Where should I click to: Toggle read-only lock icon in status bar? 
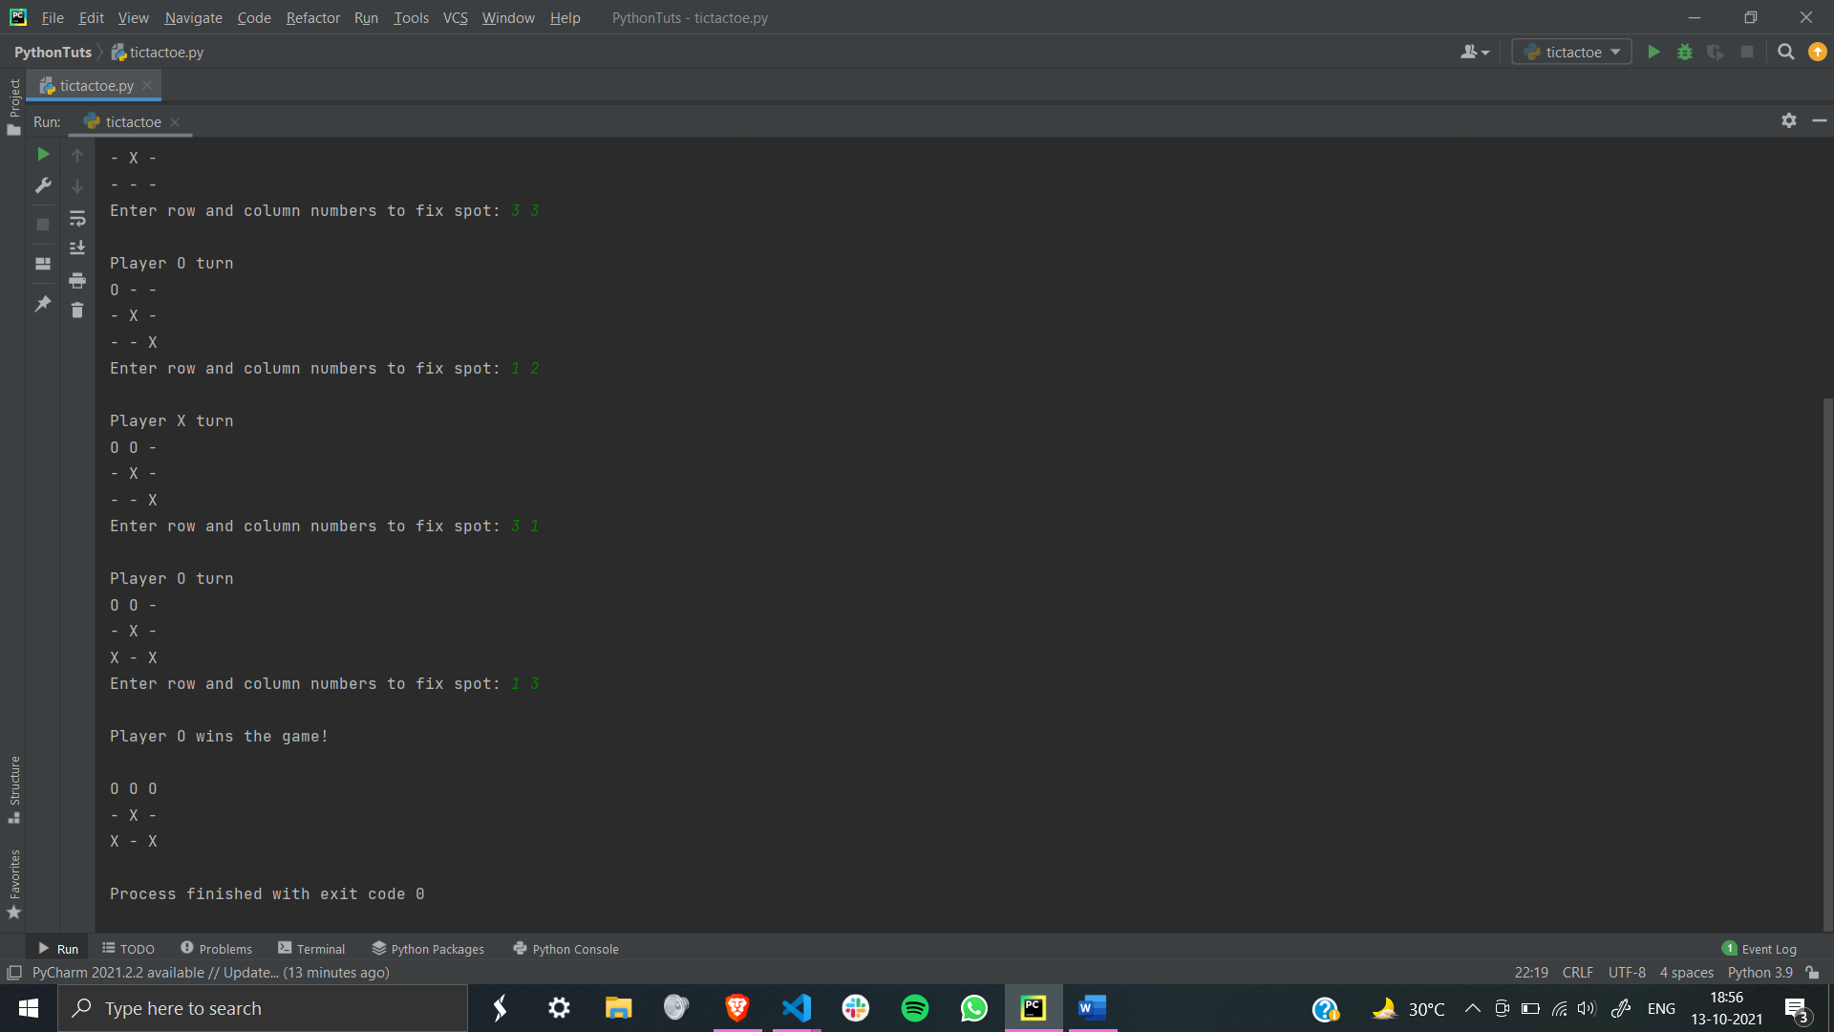(x=1812, y=973)
